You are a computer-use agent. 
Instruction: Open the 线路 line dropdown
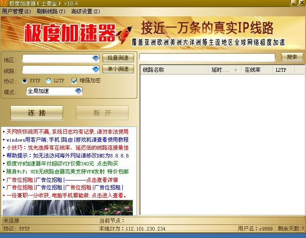point(96,69)
